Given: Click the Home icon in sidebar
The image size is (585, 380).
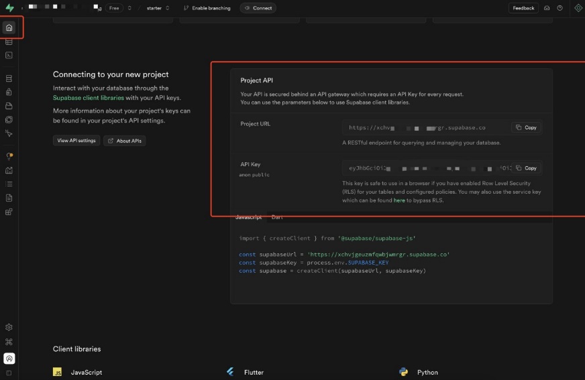Looking at the screenshot, I should [x=9, y=27].
